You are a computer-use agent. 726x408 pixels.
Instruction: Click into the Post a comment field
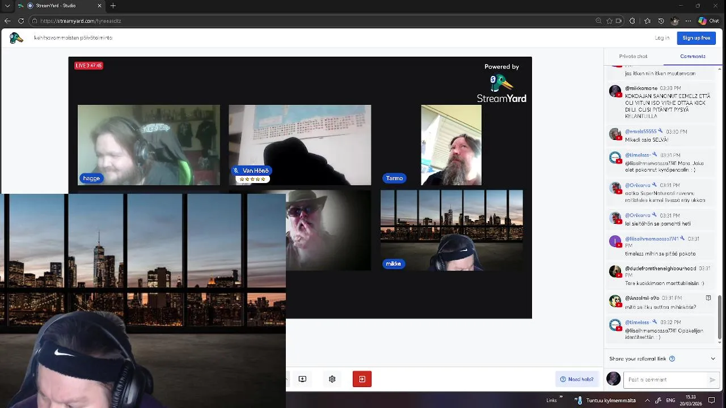[672, 380]
